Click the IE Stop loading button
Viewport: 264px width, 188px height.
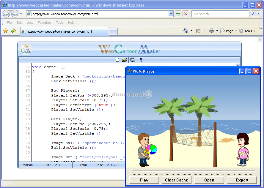click(186, 14)
